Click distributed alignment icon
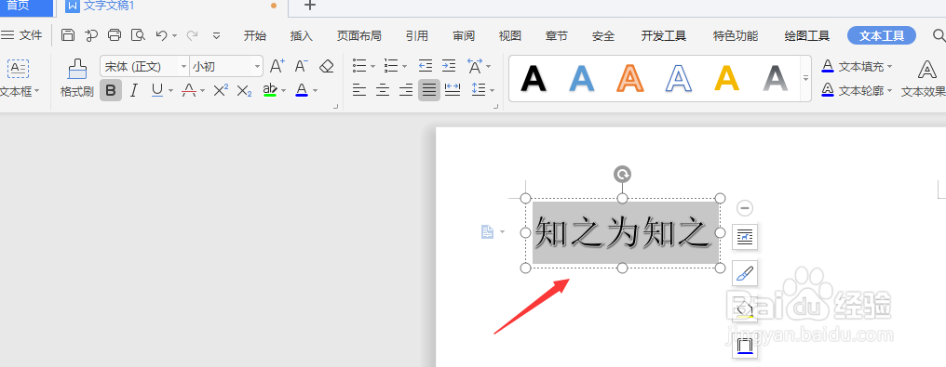The height and width of the screenshot is (367, 946). 453,90
